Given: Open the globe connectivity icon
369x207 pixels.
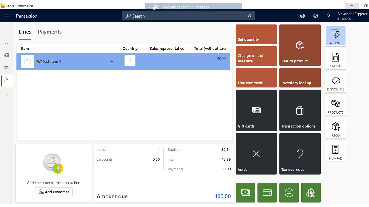Looking at the screenshot, I should click(302, 16).
